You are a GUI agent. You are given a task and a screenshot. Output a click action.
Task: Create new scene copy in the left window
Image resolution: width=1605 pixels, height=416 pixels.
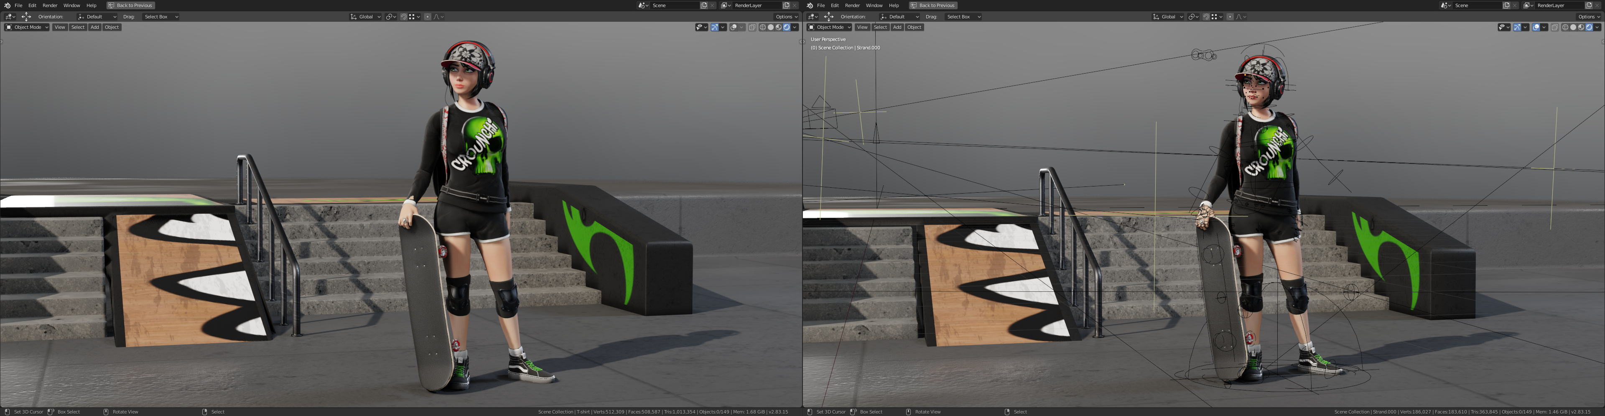pos(704,5)
